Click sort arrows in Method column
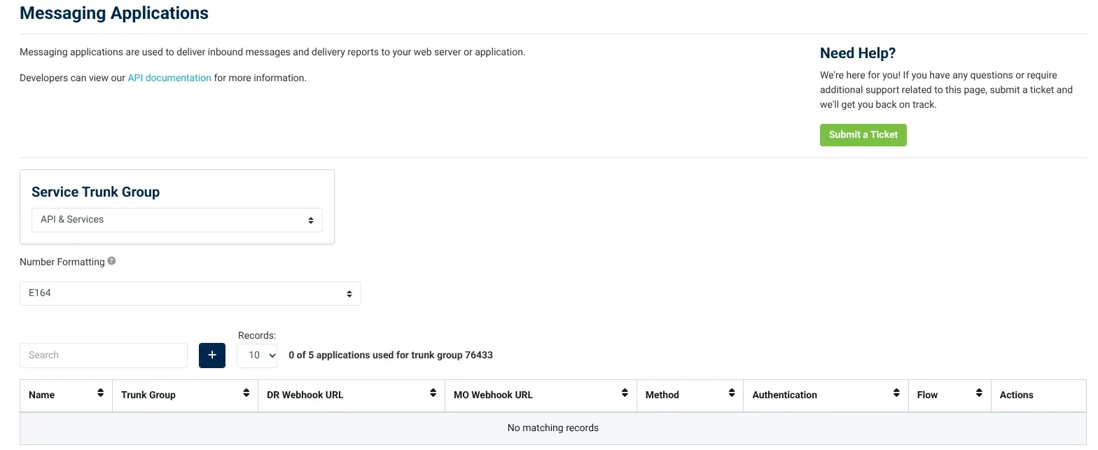1098x450 pixels. [x=731, y=394]
